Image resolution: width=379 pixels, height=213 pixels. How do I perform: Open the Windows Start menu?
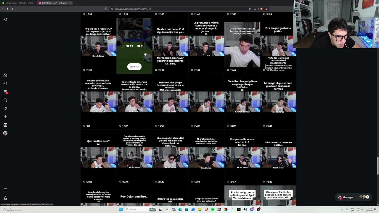click(x=121, y=210)
